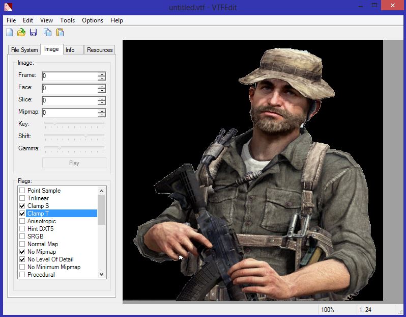Open the Tools menu
This screenshot has height=317, width=406.
click(67, 20)
